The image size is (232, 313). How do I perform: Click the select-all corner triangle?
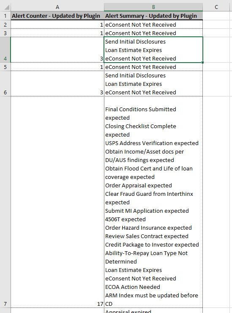pyautogui.click(x=5, y=7)
